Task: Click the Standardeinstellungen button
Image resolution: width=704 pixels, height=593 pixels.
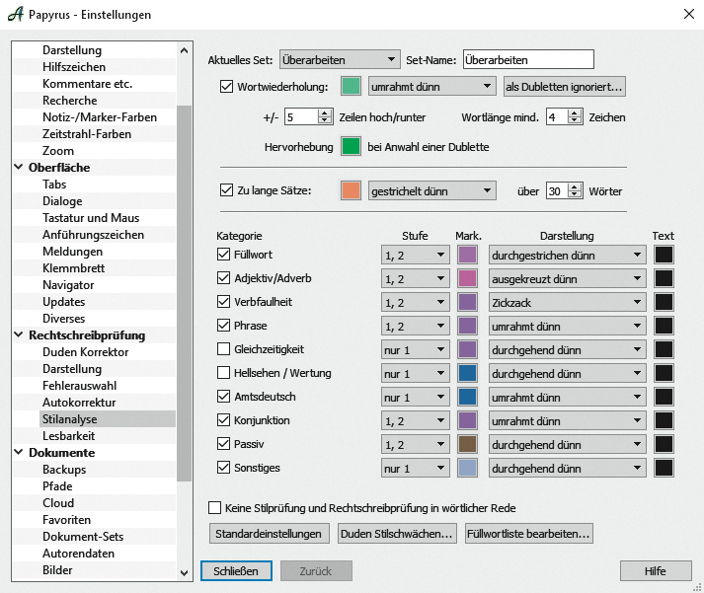Action: tap(269, 534)
